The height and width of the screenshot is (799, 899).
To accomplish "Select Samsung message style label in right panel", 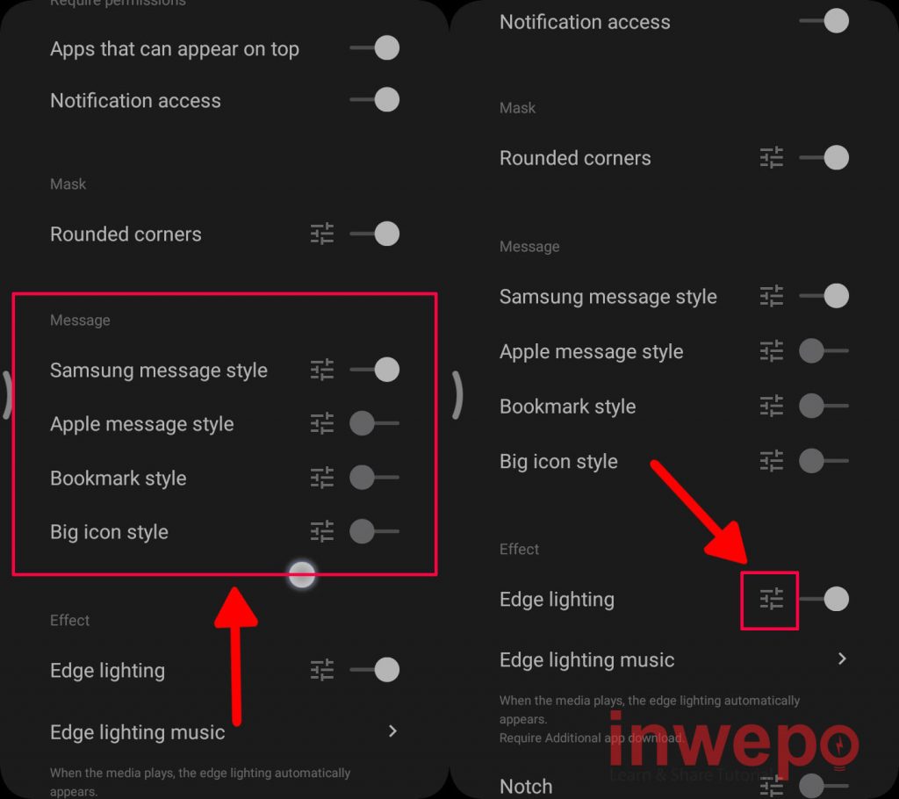I will coord(608,297).
